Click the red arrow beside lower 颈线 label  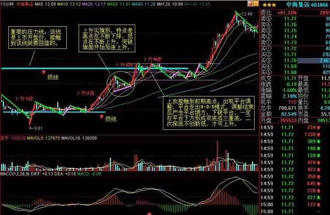coord(102,117)
